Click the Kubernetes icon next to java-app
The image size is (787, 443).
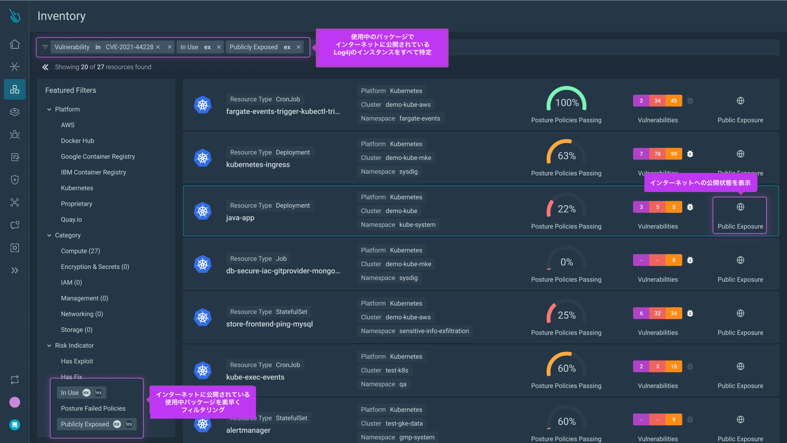coord(203,211)
